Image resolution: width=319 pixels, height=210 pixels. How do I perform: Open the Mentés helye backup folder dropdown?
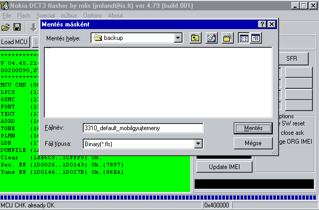[x=178, y=38]
